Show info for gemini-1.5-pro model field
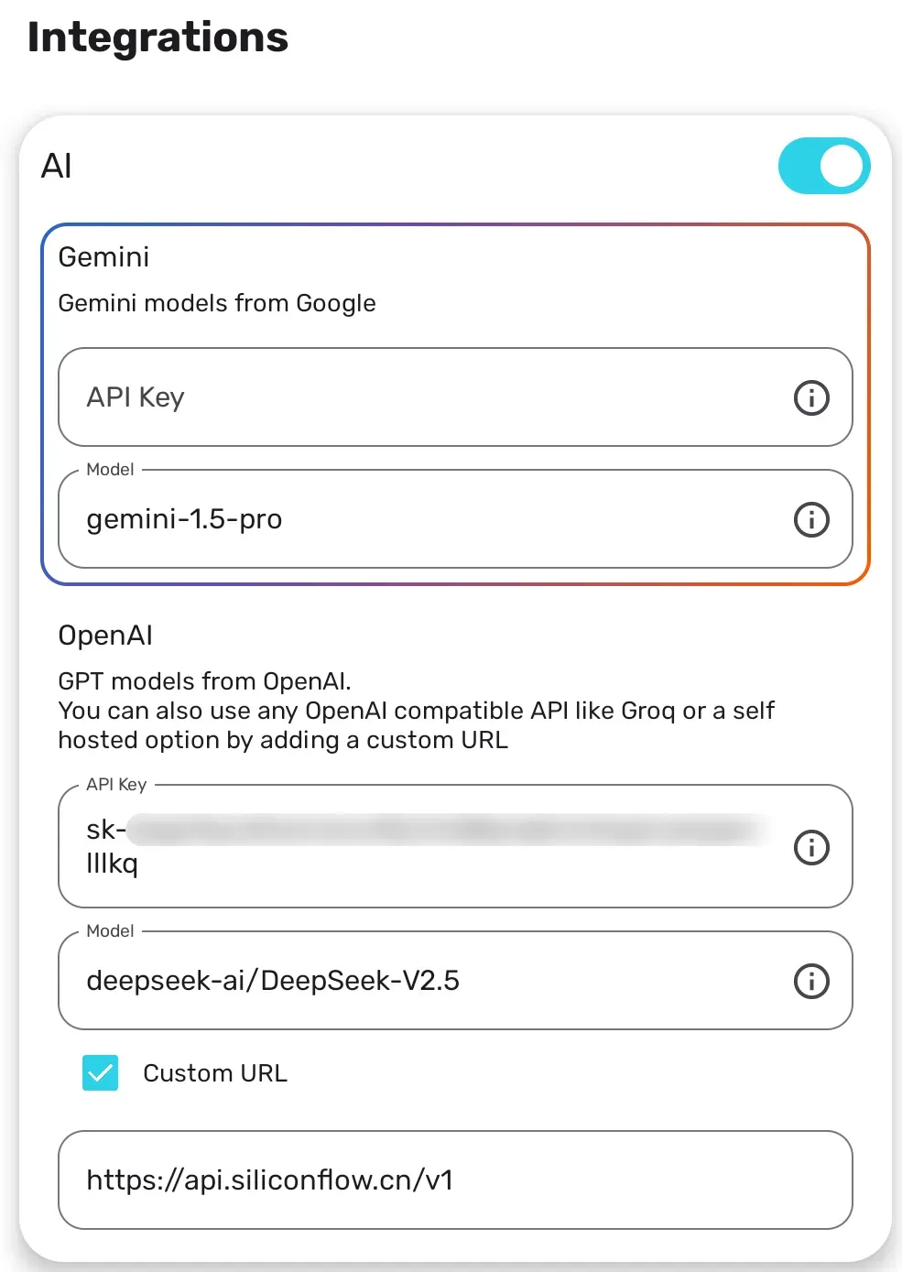Viewport: 902px width, 1272px height. [811, 519]
